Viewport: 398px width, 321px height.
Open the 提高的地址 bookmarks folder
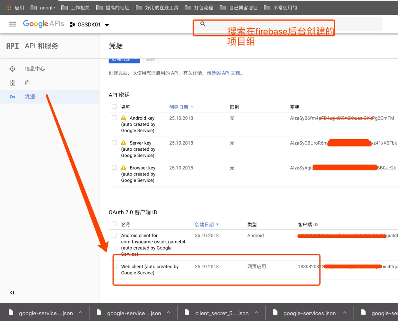click(x=113, y=7)
